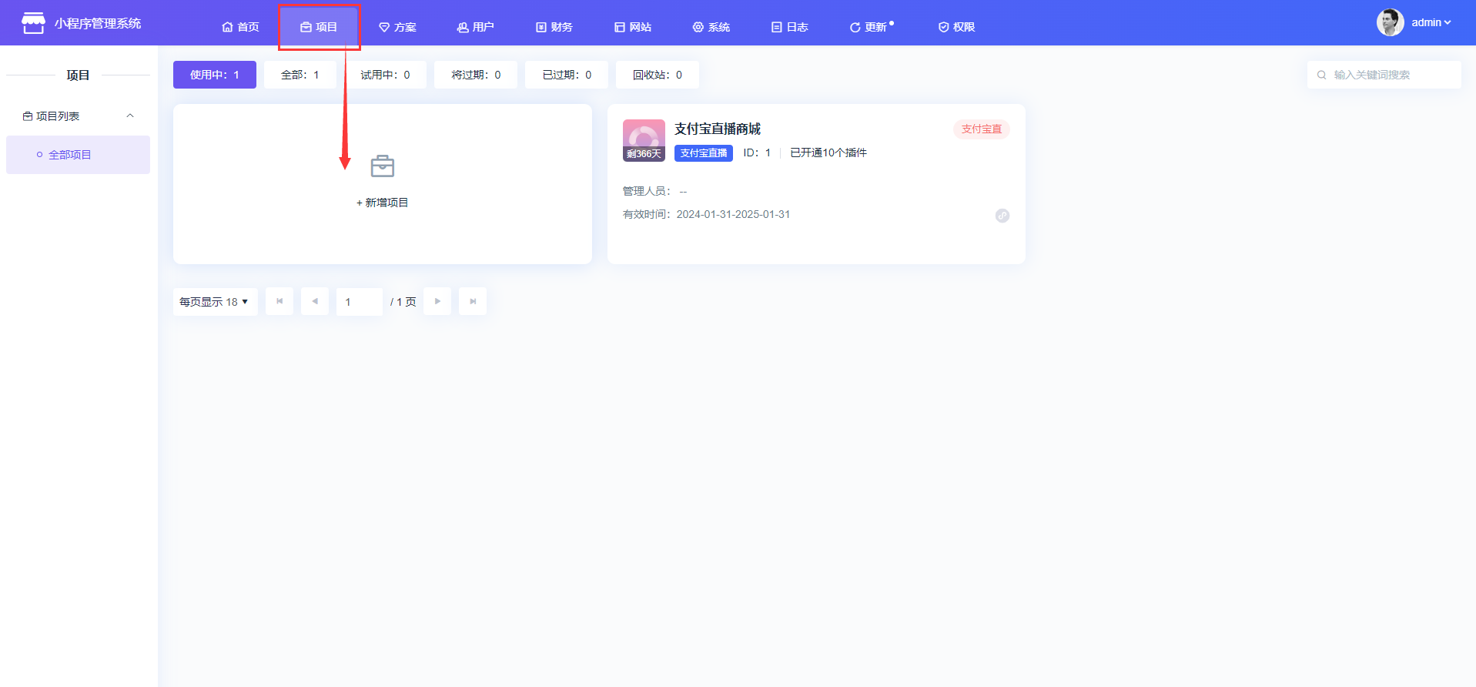The image size is (1476, 687).
Task: Click the 支付宝直播 blue tag
Action: pyautogui.click(x=703, y=153)
